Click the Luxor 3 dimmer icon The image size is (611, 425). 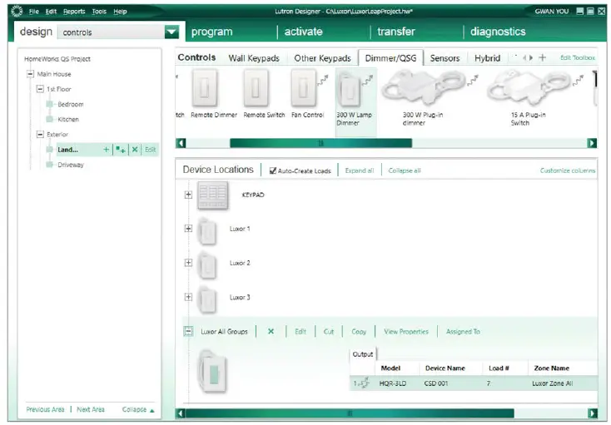tap(207, 300)
